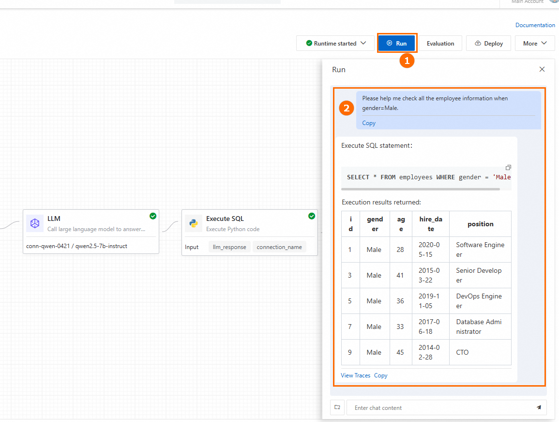Click the connection_name input tag

(279, 247)
